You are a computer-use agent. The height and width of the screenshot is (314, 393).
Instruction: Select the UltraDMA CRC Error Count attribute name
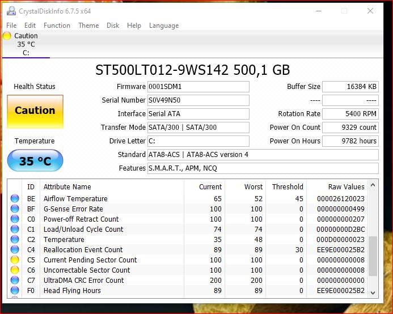83,281
